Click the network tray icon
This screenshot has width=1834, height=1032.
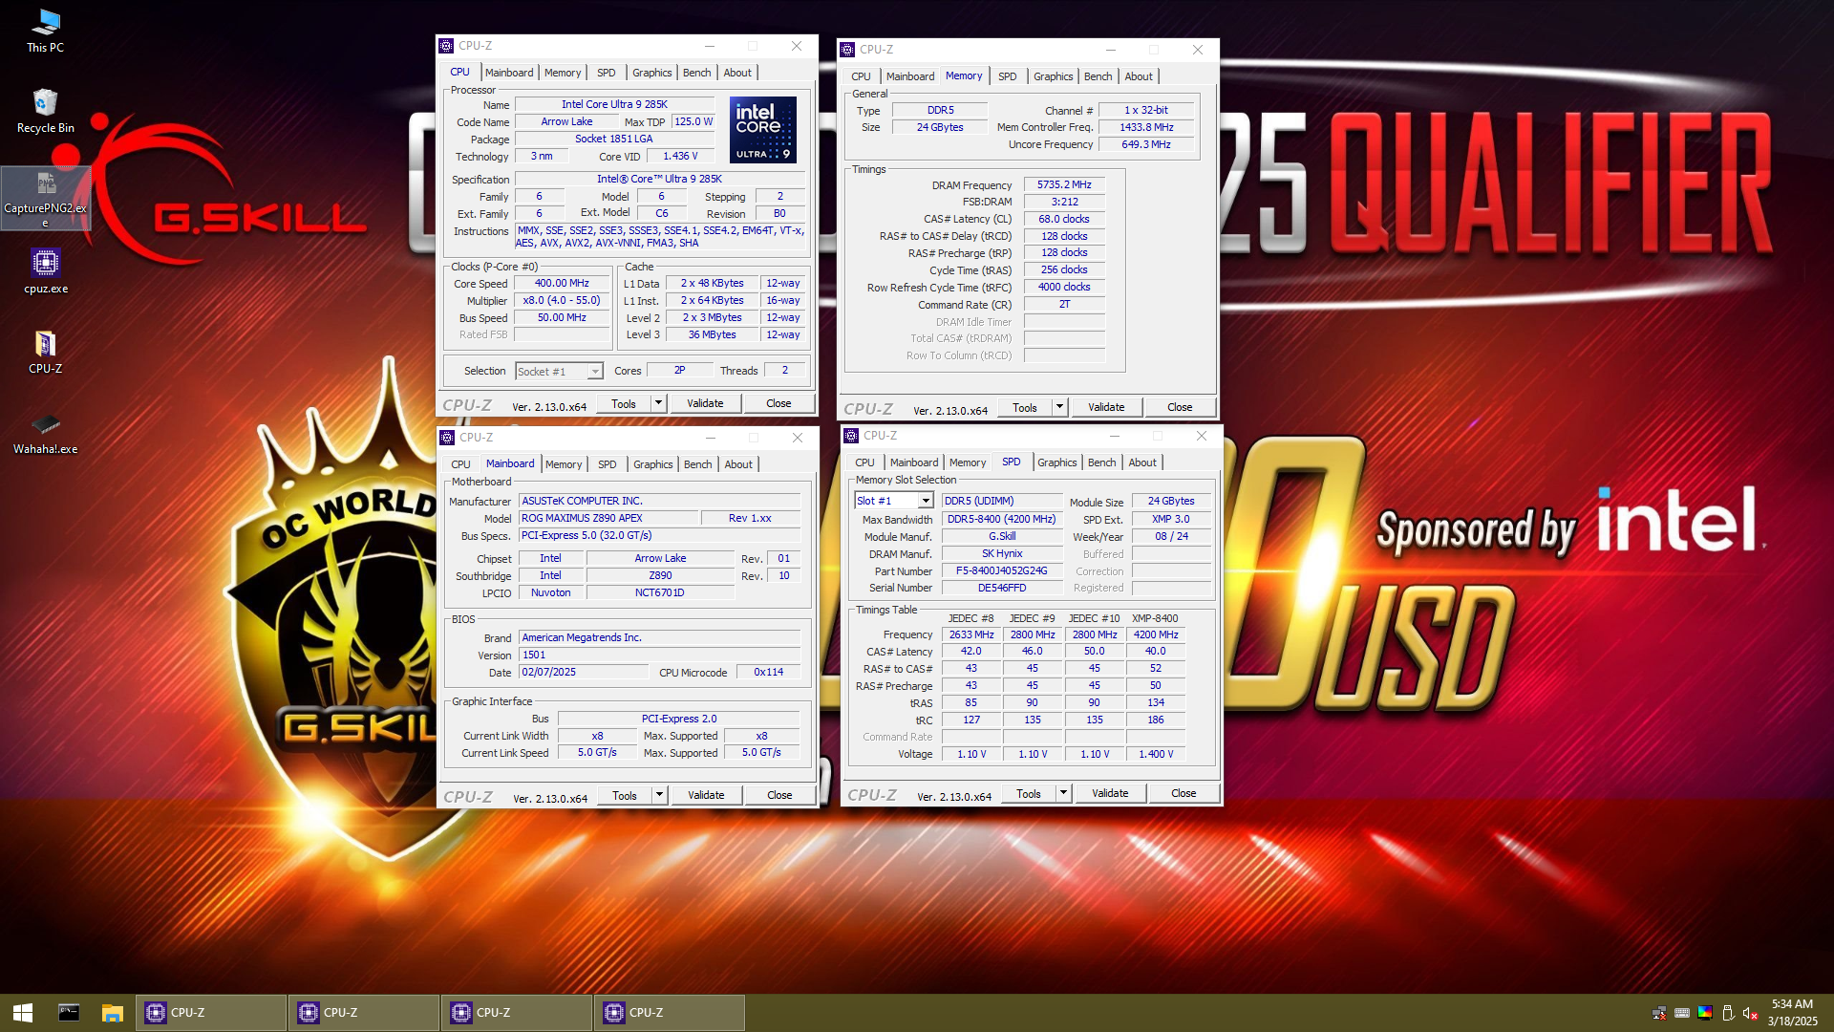coord(1659,1013)
